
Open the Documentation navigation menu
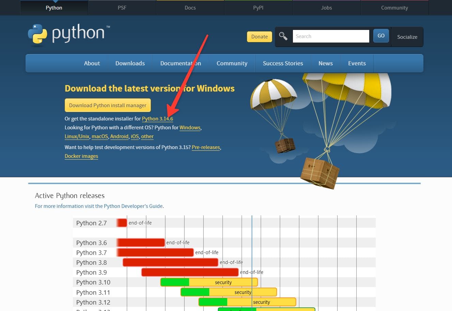[x=181, y=63]
